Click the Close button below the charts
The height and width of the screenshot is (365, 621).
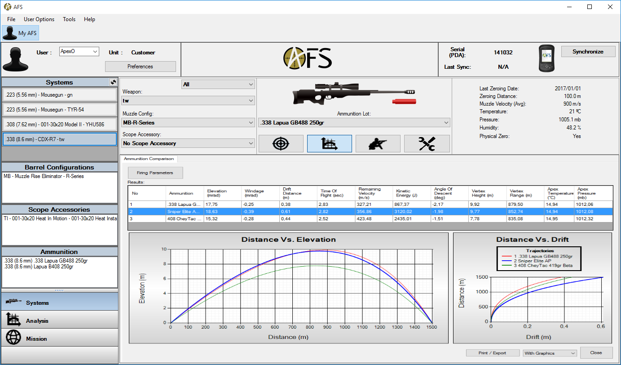coord(596,352)
